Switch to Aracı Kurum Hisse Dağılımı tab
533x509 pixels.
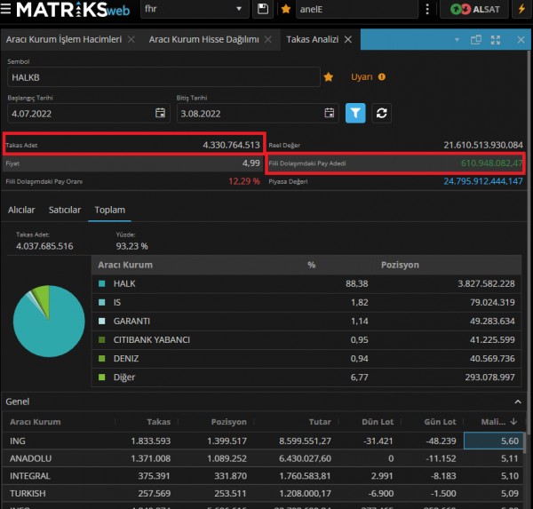[204, 39]
